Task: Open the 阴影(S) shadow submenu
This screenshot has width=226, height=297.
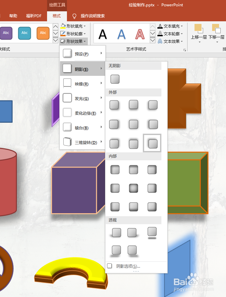Action: coord(83,69)
